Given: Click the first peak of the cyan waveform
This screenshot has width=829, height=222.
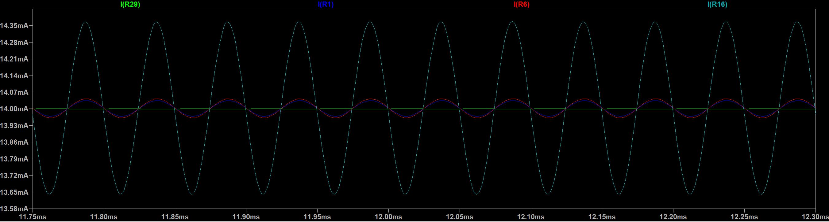Looking at the screenshot, I should coord(85,22).
